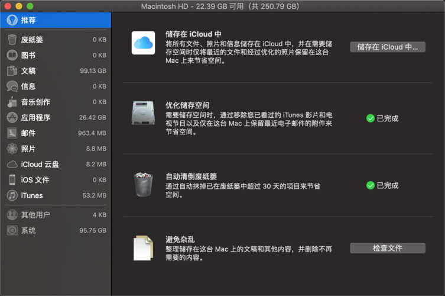Click the 图书 books icon

pos(12,55)
